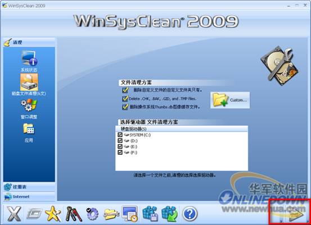Click the small dropdown arrow right of Start
The image size is (311, 225).
click(x=308, y=221)
